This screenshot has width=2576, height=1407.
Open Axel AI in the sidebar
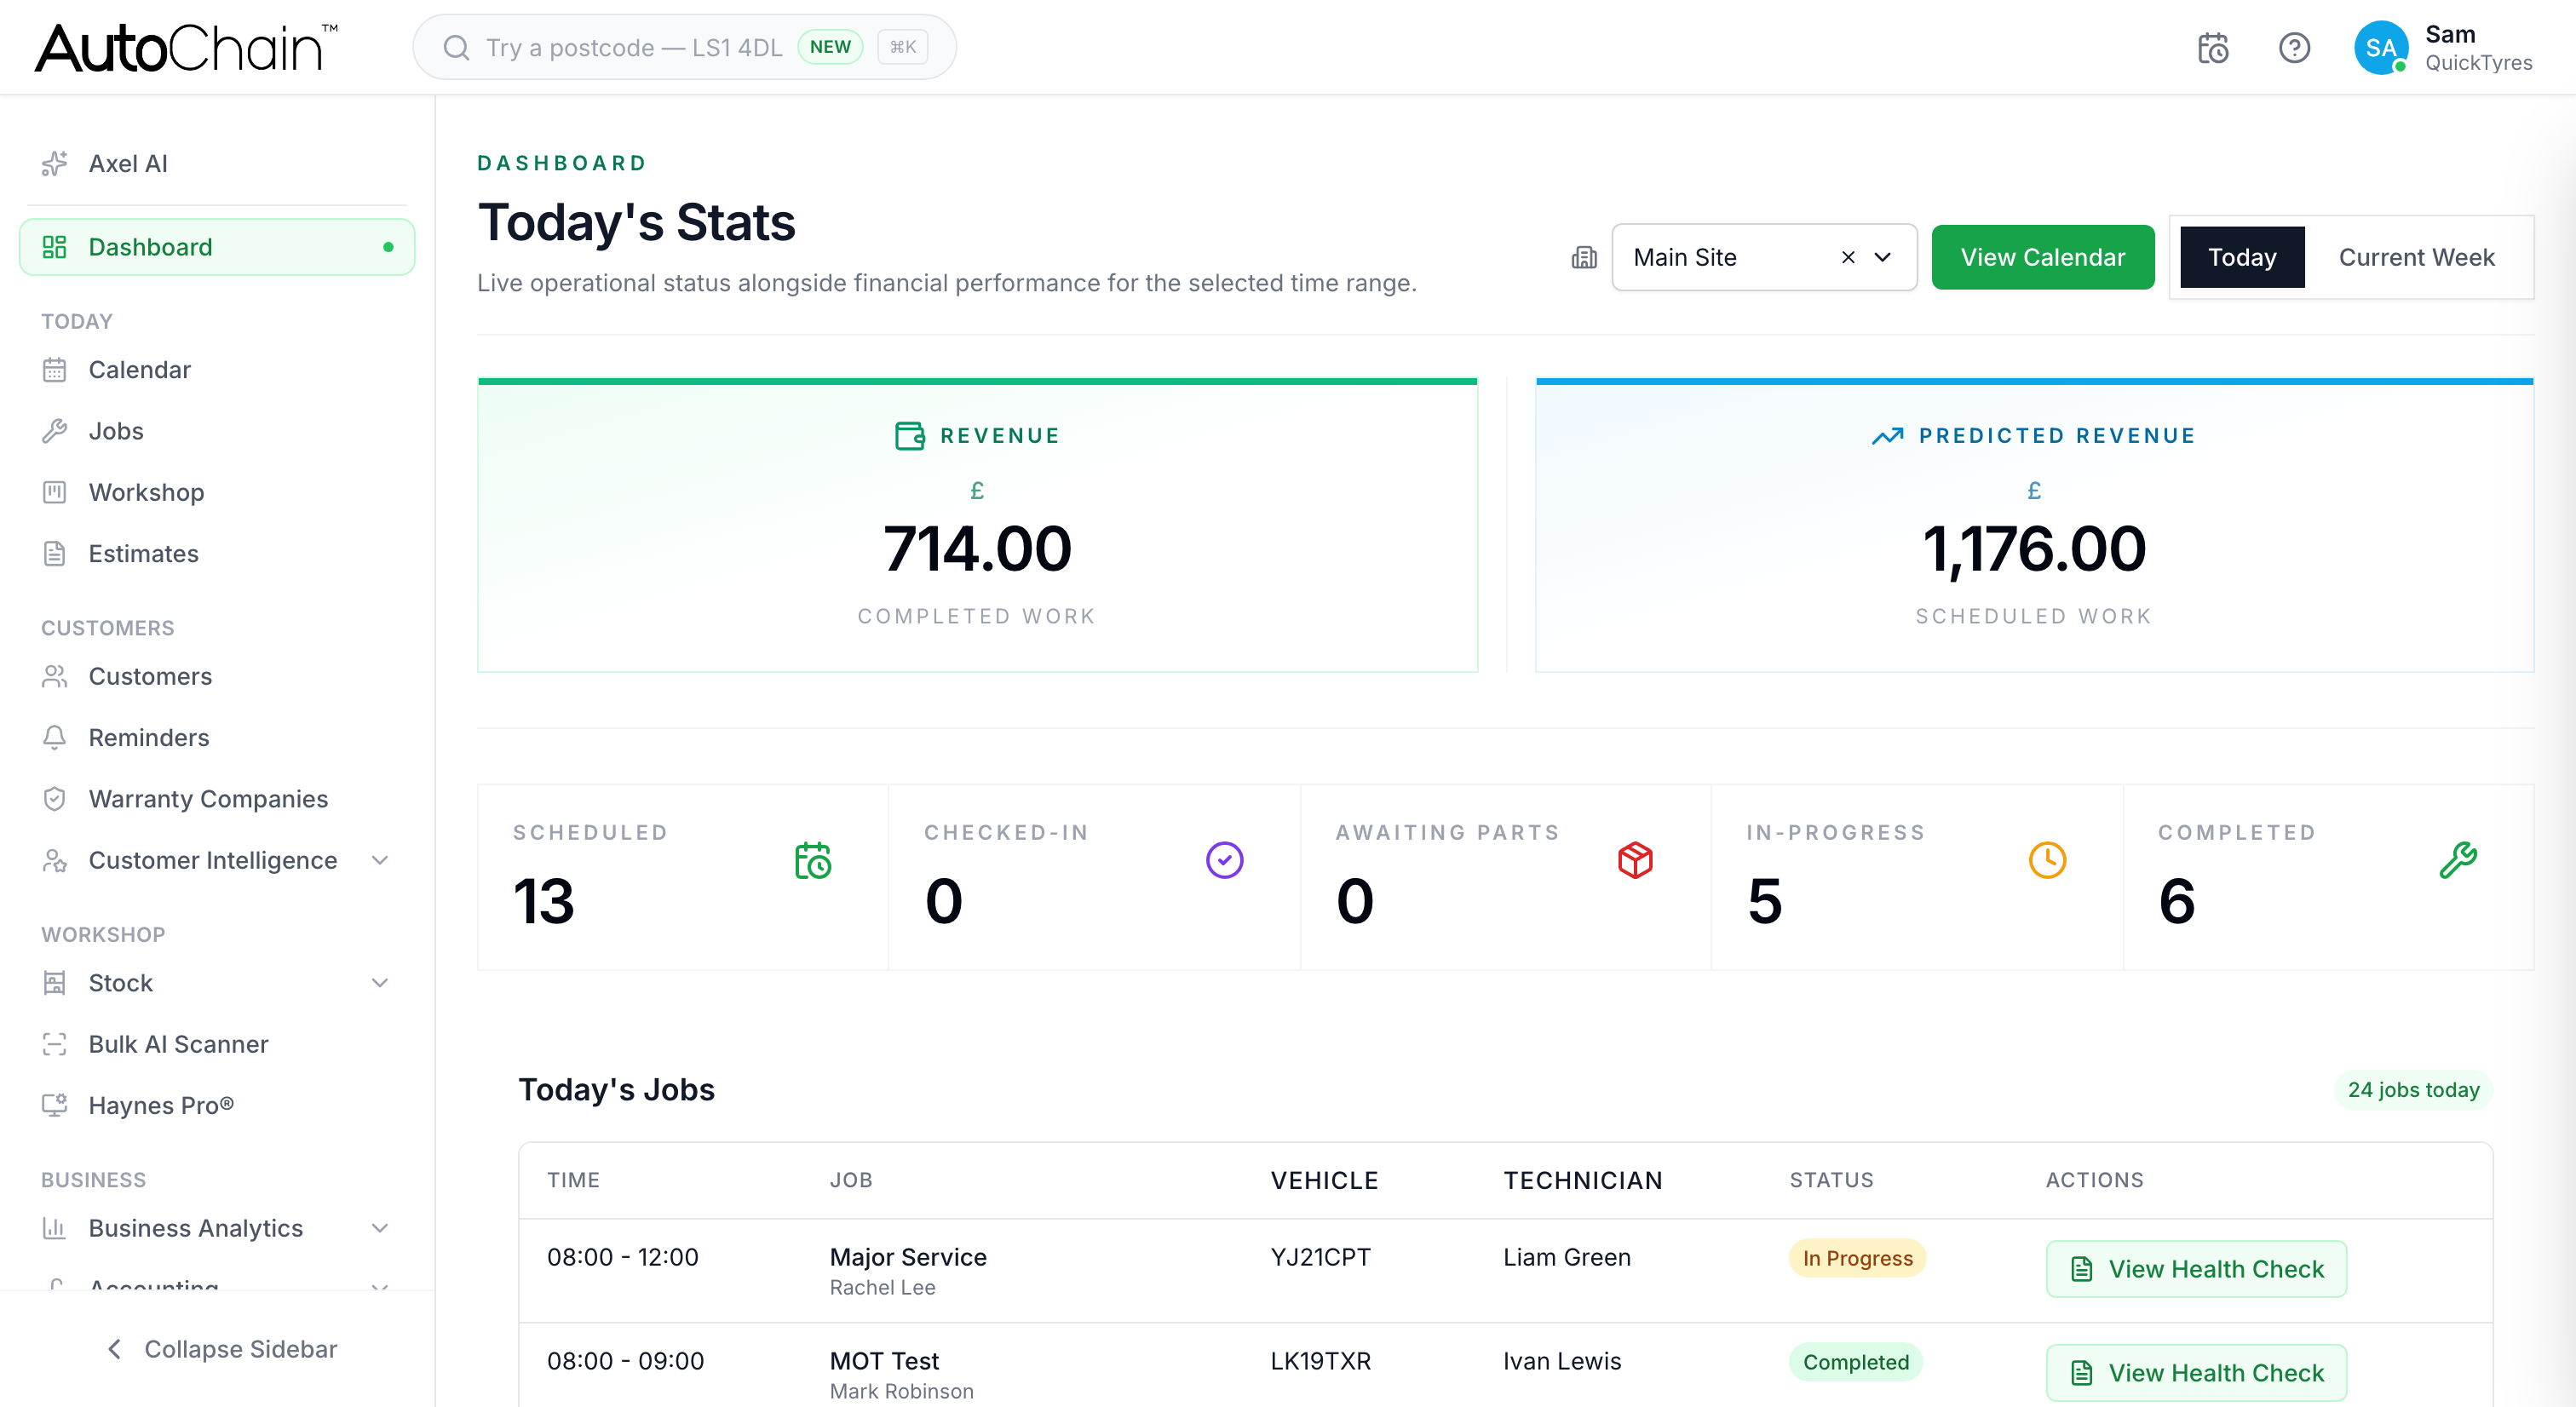217,163
